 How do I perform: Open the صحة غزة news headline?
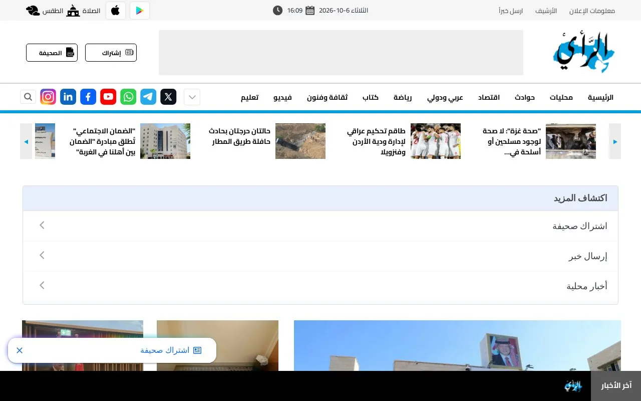512,141
